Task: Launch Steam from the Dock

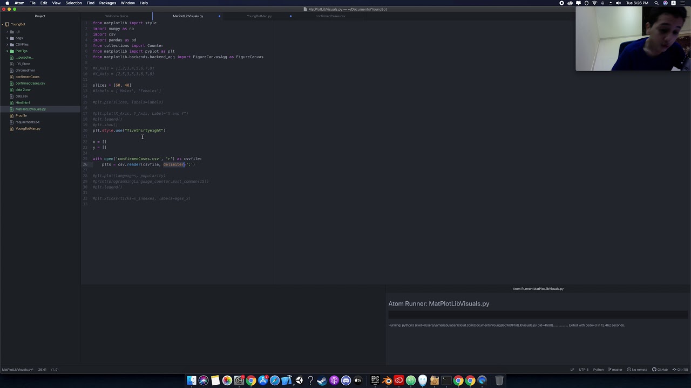Action: click(322, 381)
